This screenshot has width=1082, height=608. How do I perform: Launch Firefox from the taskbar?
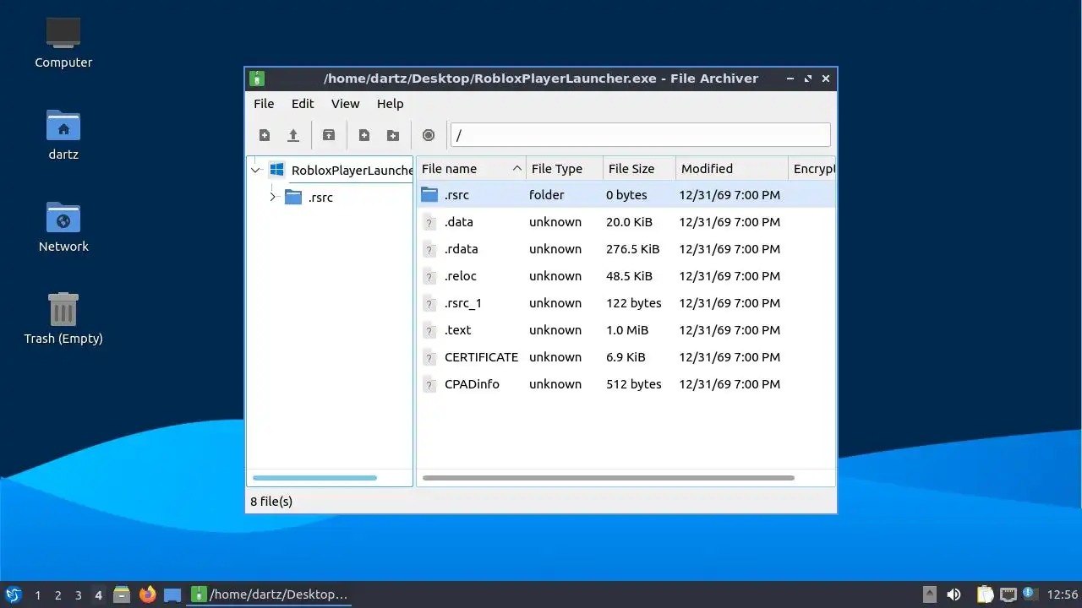click(148, 594)
